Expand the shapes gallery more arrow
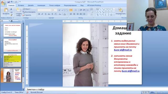Screen dimensions: 168x94 click(x=114, y=15)
